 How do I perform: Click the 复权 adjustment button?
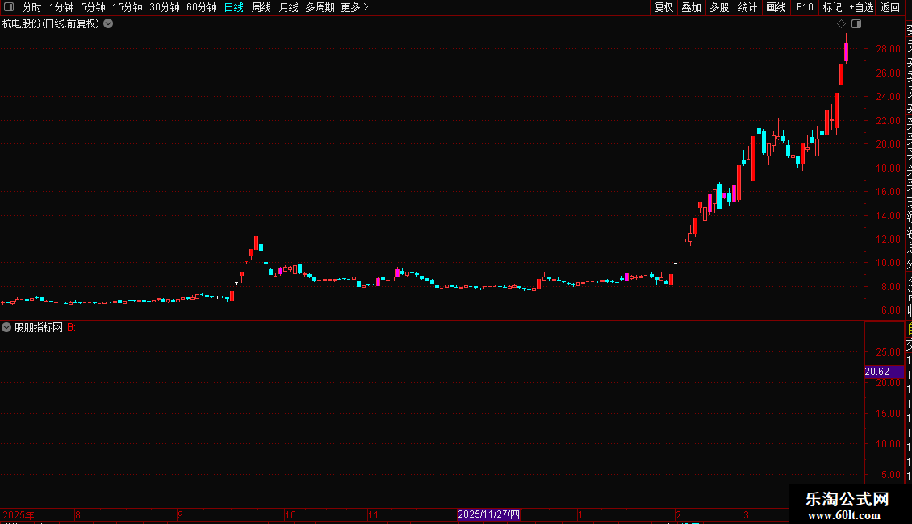click(663, 7)
